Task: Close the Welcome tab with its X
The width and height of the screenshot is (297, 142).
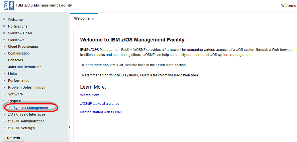Action: pos(93,19)
